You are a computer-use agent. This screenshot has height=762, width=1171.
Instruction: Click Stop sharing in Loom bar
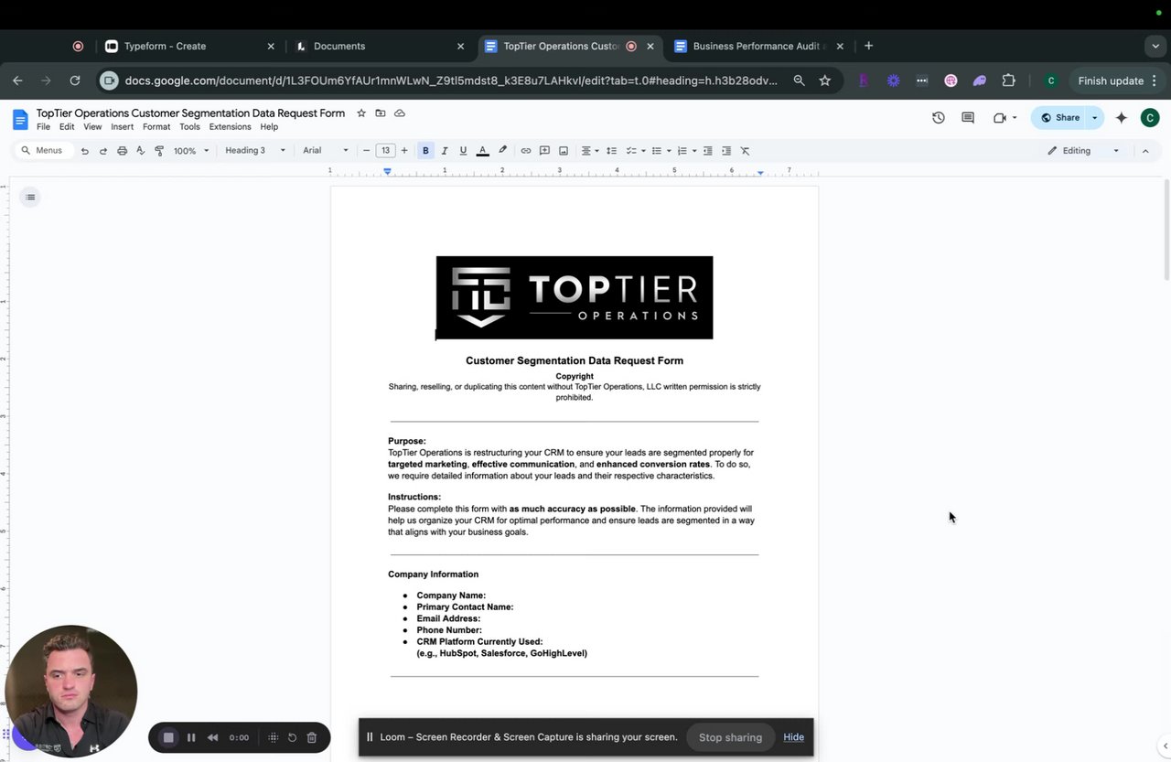pos(730,737)
